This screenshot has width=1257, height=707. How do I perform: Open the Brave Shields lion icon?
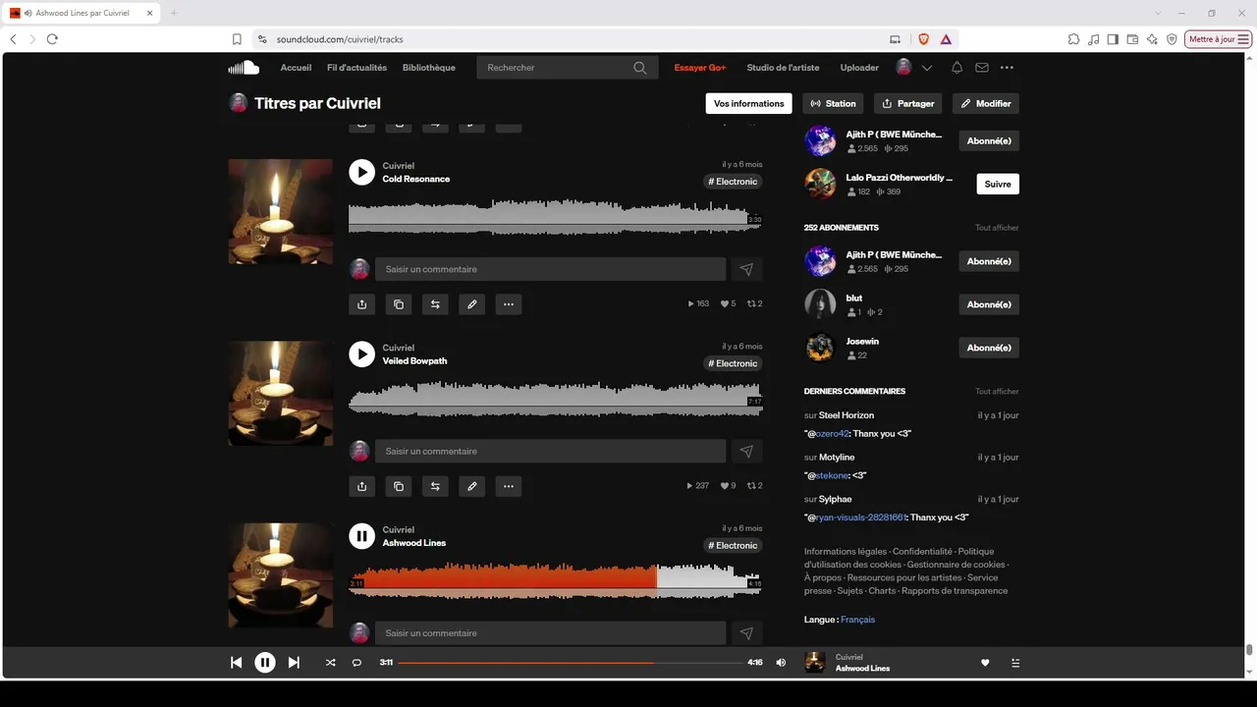coord(924,39)
